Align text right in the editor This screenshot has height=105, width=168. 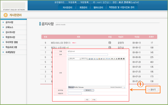[124, 59]
